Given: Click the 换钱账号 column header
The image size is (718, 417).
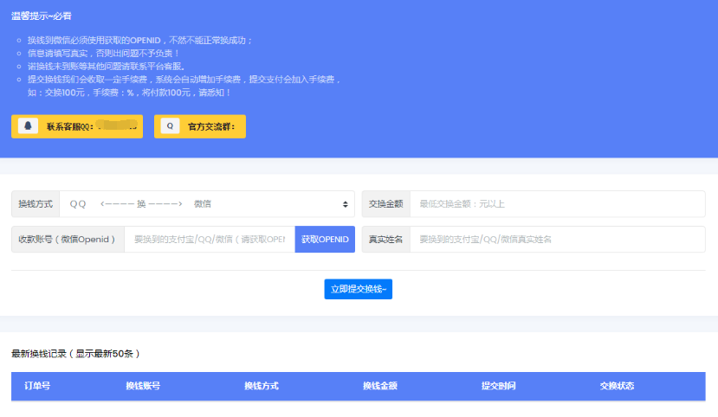Looking at the screenshot, I should [143, 386].
